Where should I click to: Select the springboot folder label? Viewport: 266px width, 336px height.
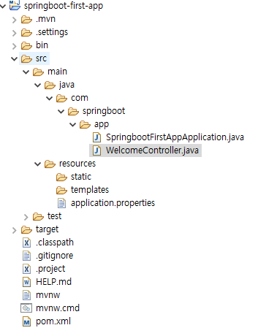pos(104,111)
